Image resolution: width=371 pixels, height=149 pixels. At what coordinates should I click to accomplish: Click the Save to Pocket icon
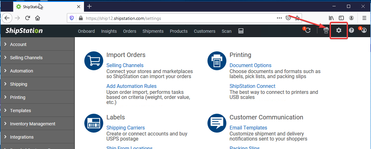coord(288,18)
